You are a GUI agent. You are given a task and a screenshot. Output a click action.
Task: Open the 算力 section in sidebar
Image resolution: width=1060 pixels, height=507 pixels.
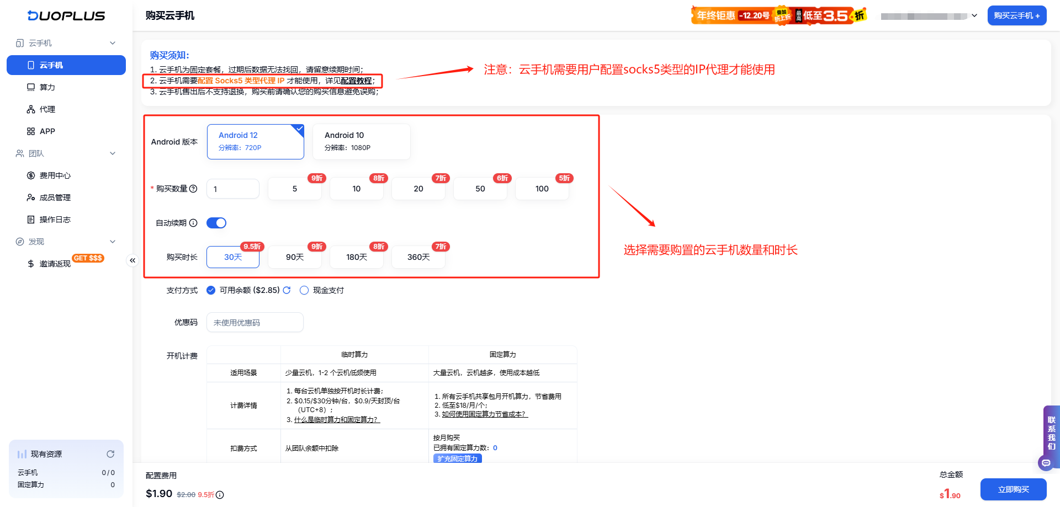[46, 87]
